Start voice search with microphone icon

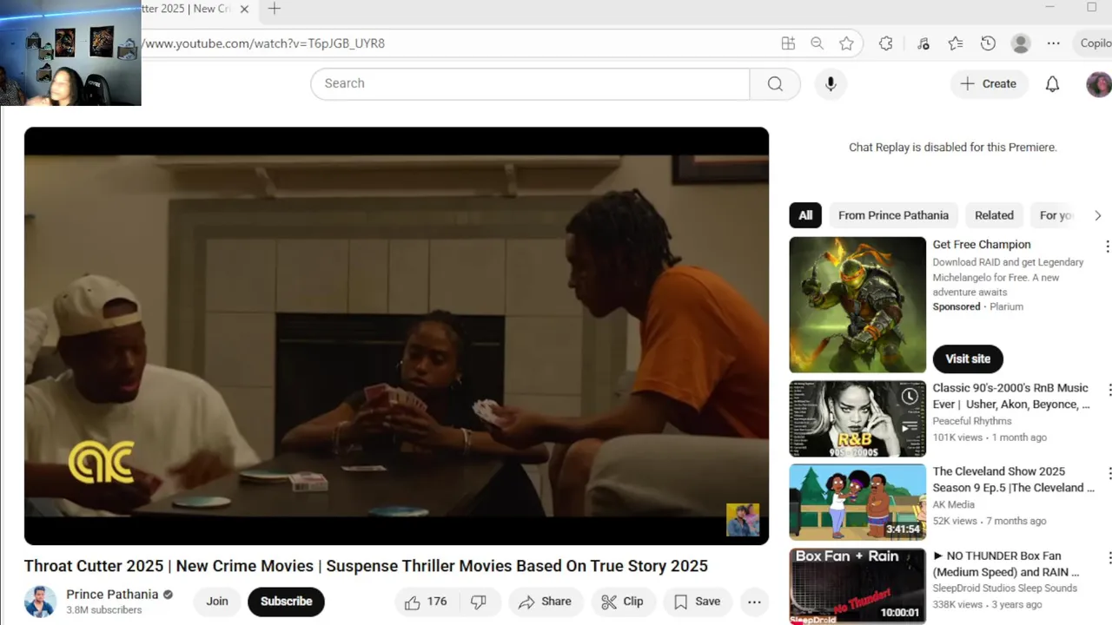click(x=831, y=83)
